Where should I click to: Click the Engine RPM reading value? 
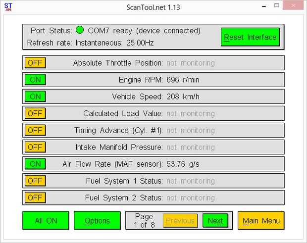coord(183,80)
